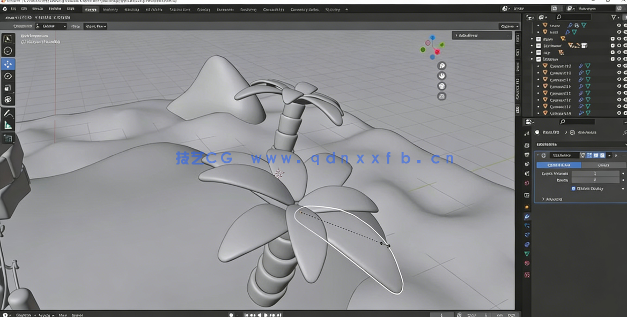
Task: Click the camera view icon in the viewport
Action: click(442, 86)
